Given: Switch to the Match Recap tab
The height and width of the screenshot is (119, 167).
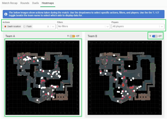Looking at the screenshot, I should [10, 3].
